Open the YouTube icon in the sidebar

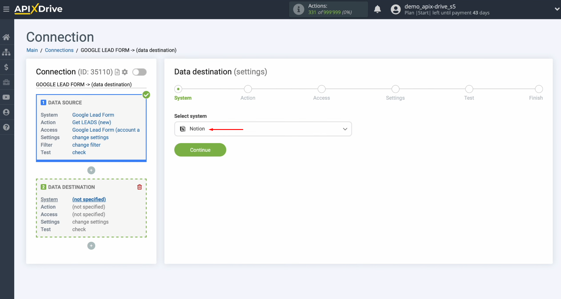pos(7,97)
